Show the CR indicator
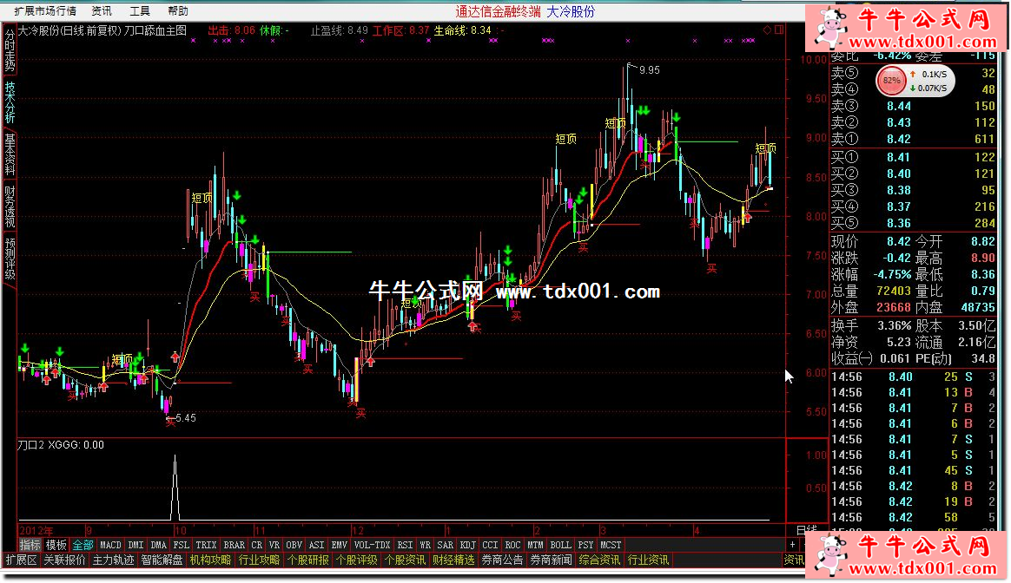The width and height of the screenshot is (1011, 583). [x=256, y=545]
